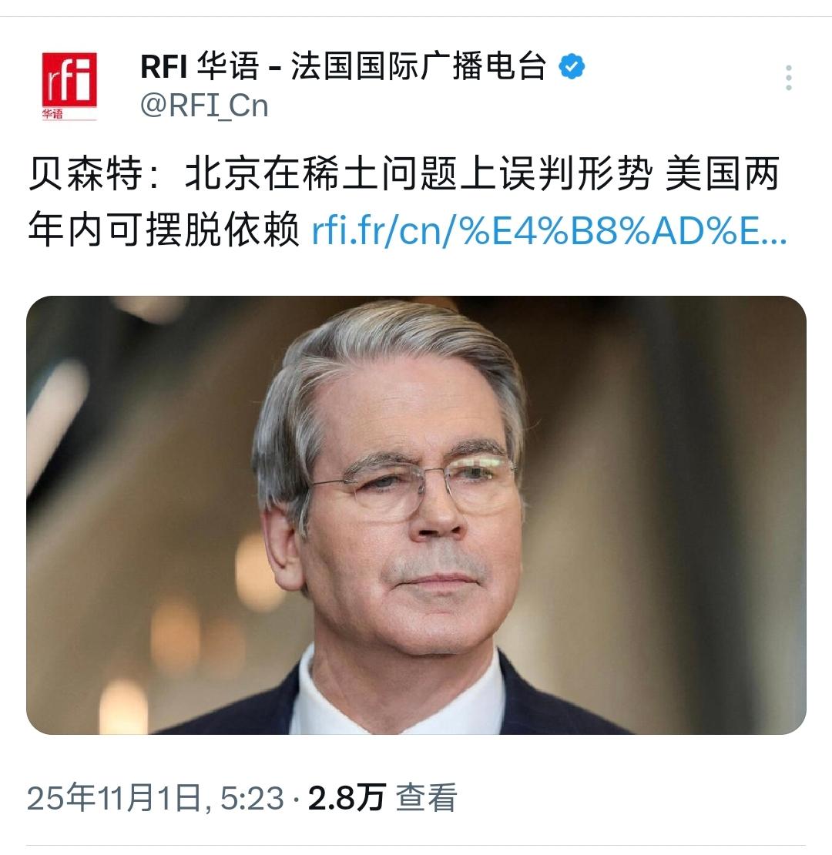The image size is (832, 855).
Task: Click the blue verified checkmark badge
Action: [x=572, y=66]
